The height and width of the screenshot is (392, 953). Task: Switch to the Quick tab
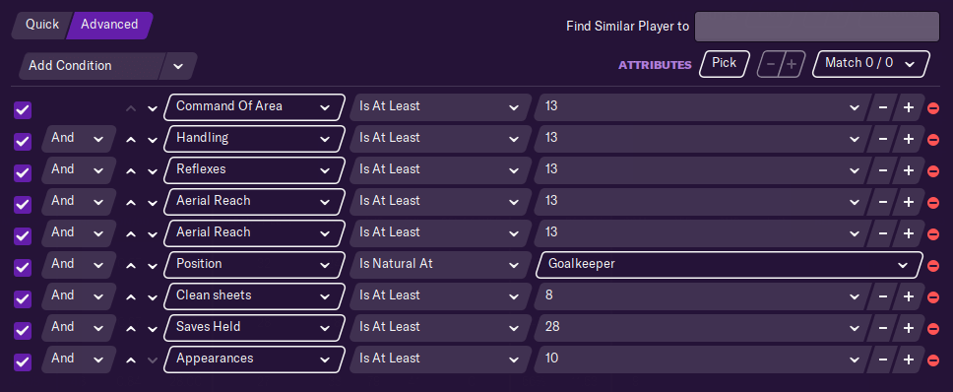pyautogui.click(x=41, y=25)
